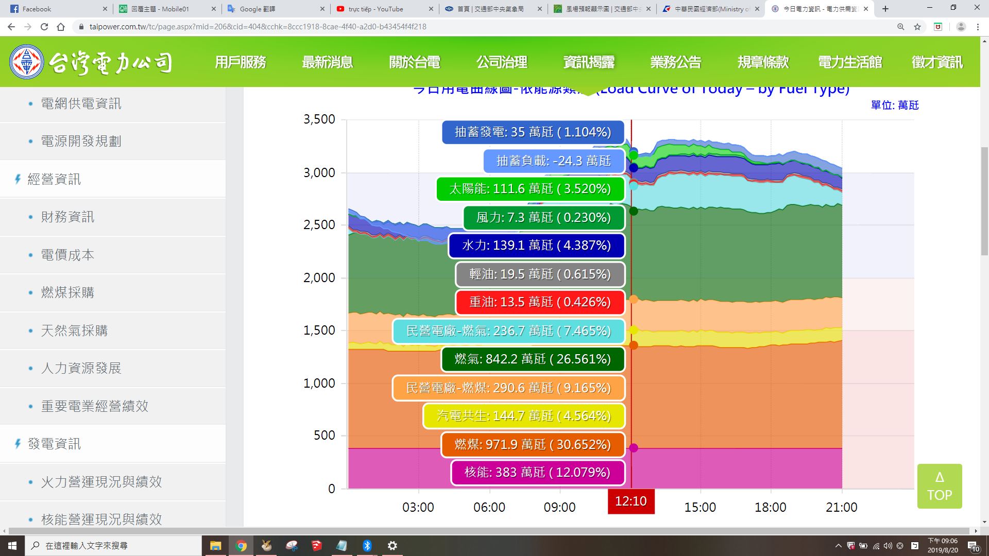Open the Settings gear on the taskbar
Screen dimensions: 989x556
392,546
